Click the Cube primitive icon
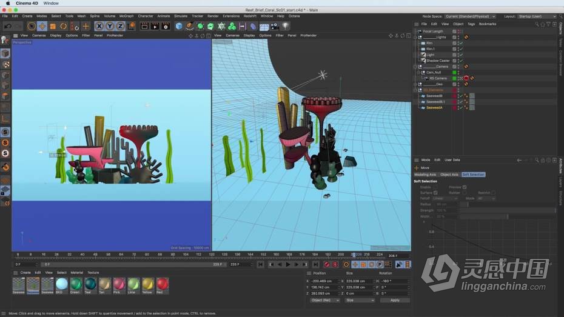 tap(179, 26)
